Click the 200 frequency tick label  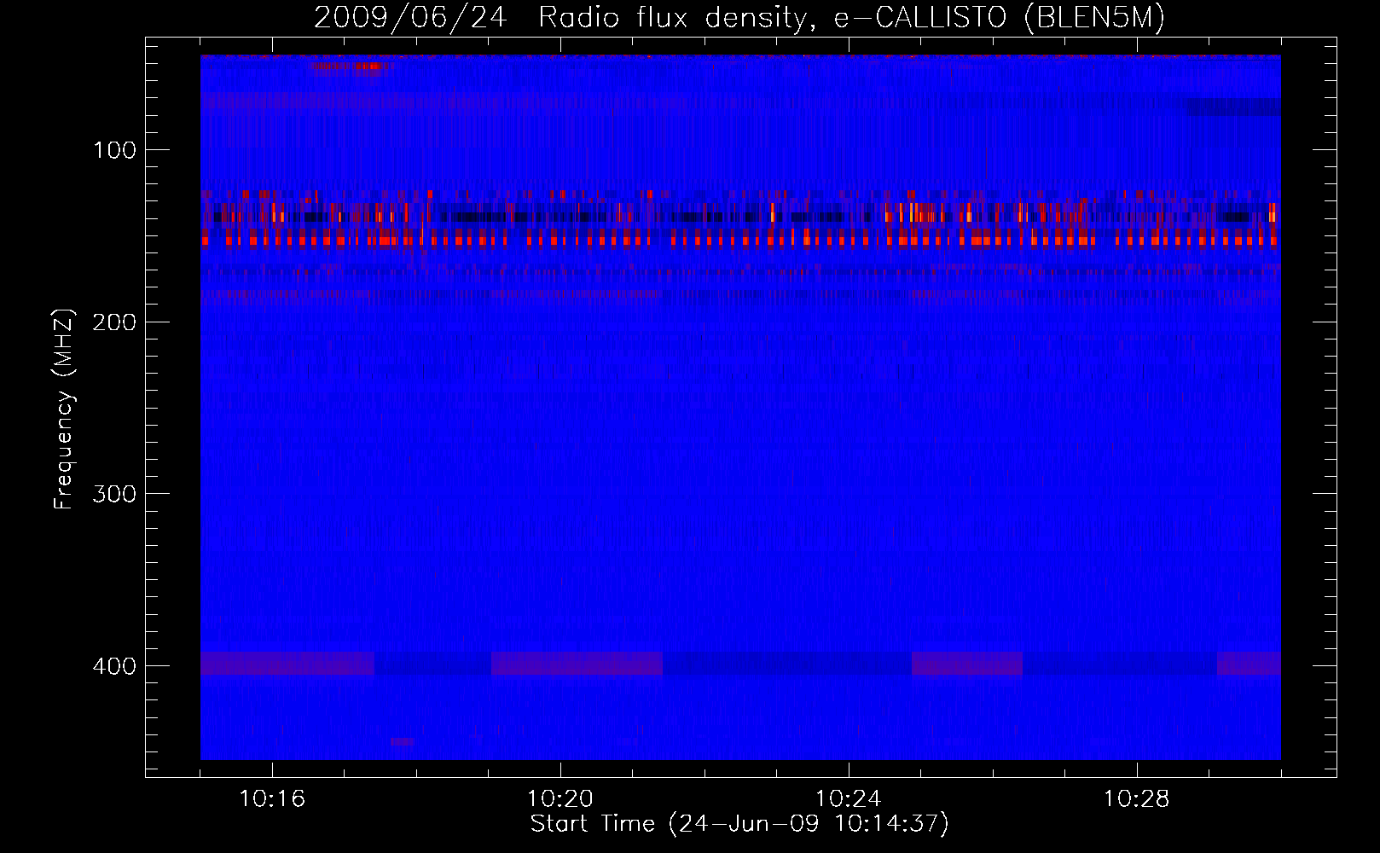(114, 322)
